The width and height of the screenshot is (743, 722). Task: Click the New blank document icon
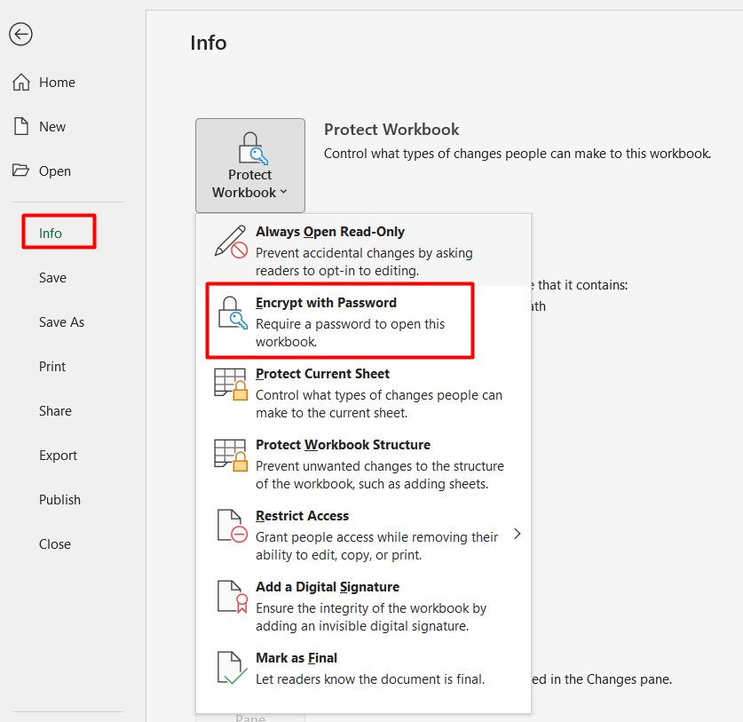coord(21,127)
